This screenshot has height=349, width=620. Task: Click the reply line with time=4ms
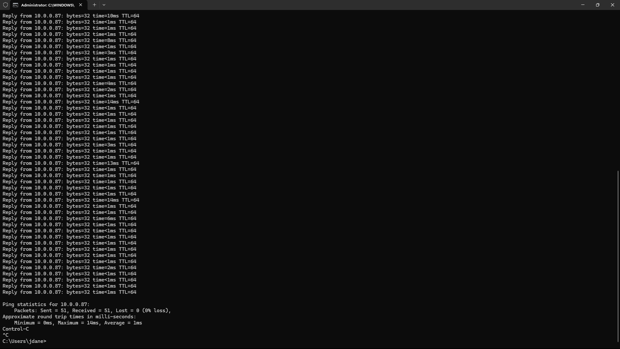[x=69, y=83]
